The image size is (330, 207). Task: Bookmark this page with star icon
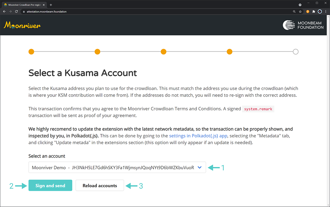(300, 11)
